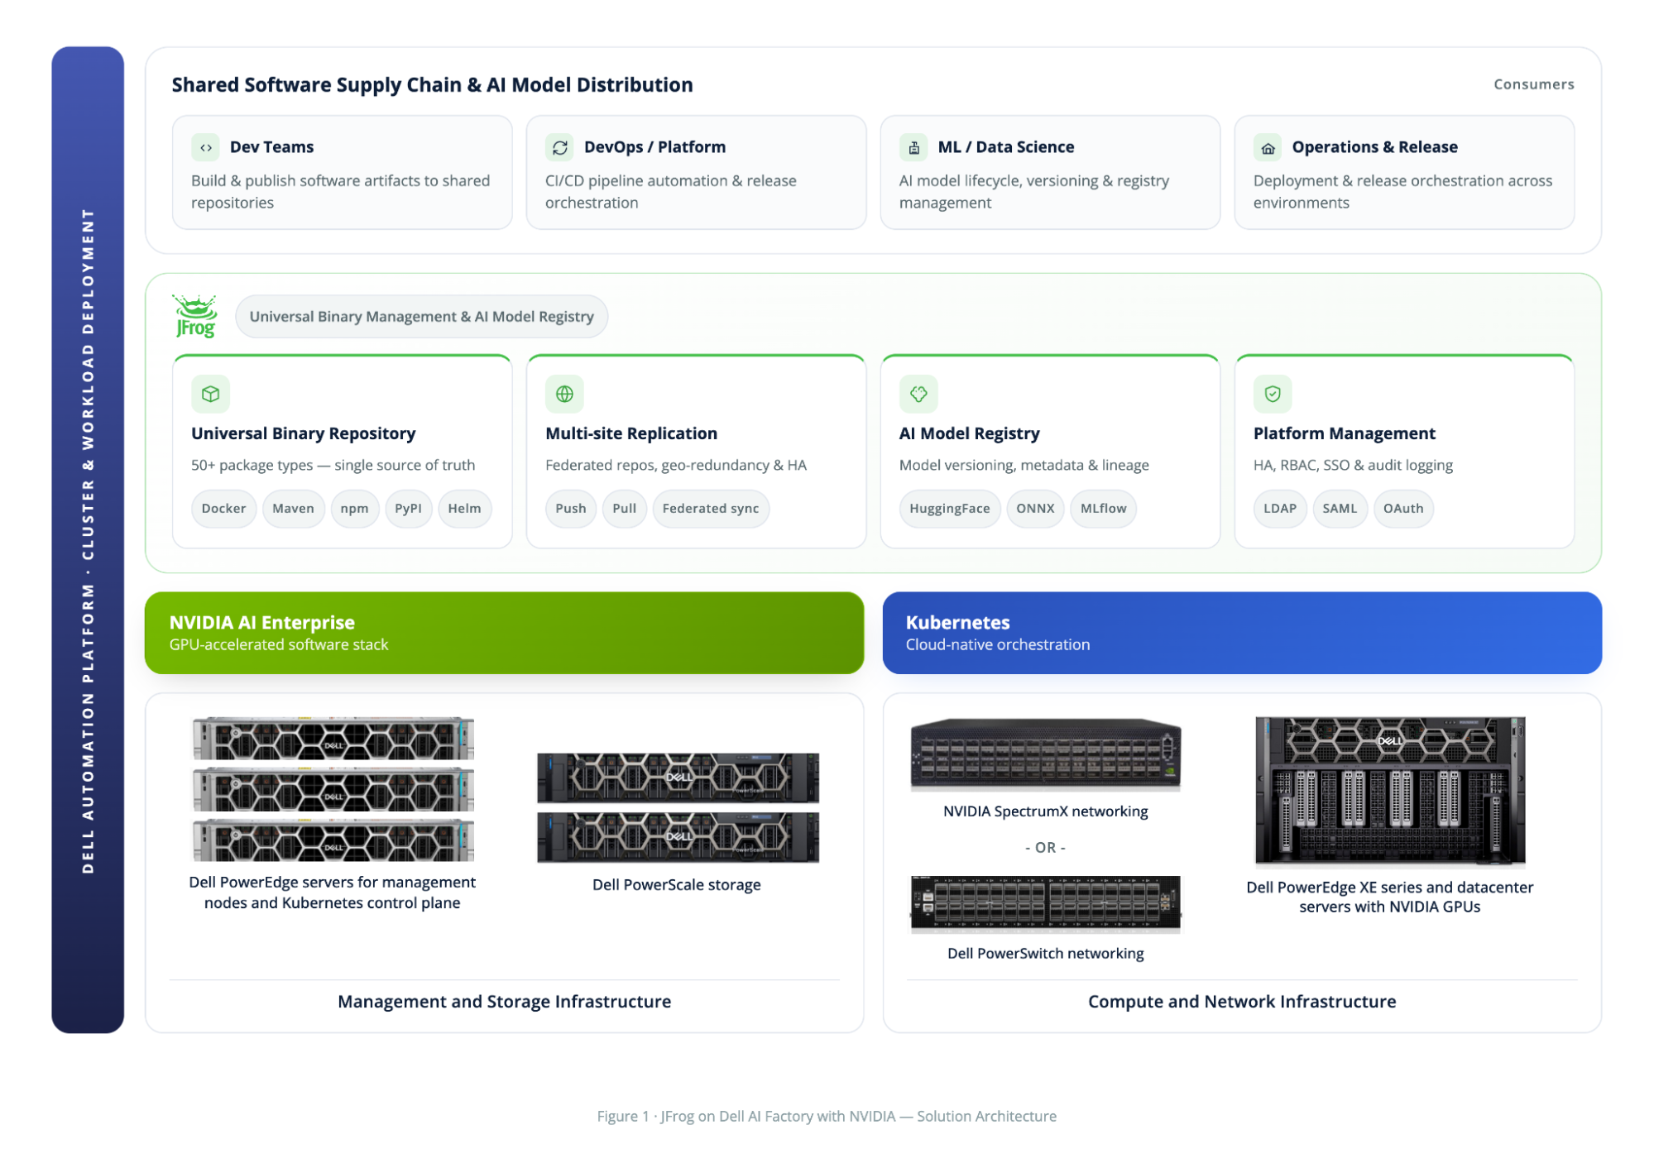1654x1163 pixels.
Task: Click the DevOps / Platform card title
Action: pyautogui.click(x=654, y=147)
